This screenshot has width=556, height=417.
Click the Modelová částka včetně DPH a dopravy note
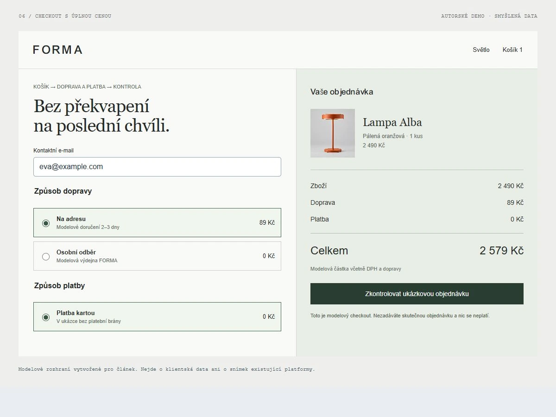(356, 269)
